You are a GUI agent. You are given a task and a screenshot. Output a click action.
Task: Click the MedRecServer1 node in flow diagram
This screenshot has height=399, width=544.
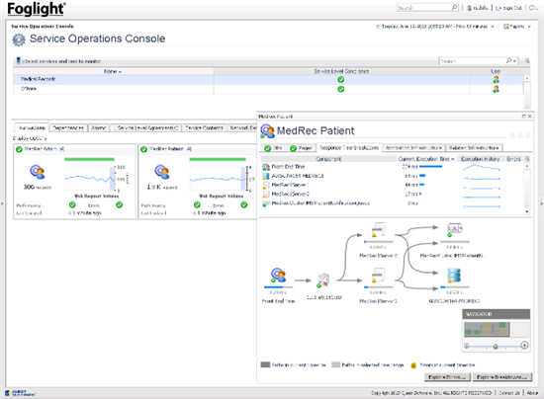coord(378,276)
